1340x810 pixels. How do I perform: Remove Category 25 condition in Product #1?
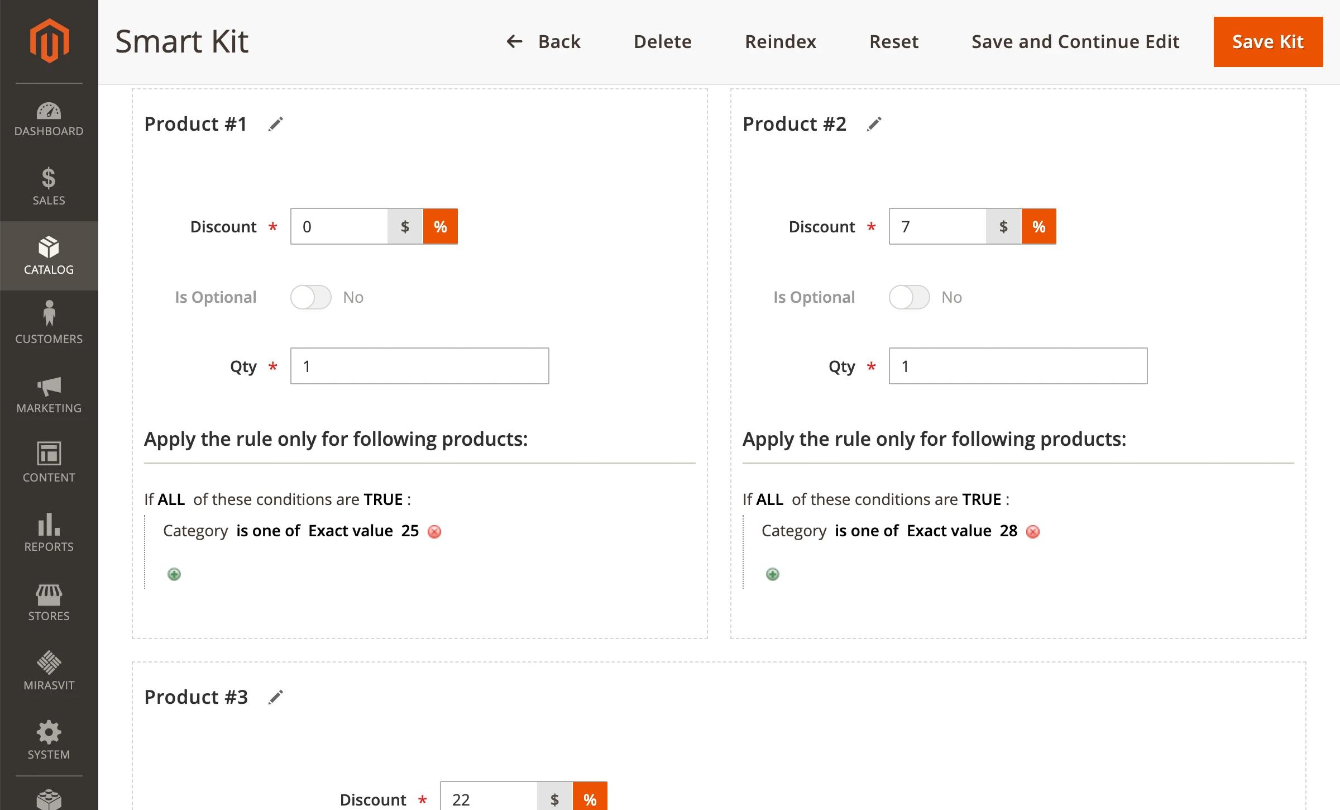(x=434, y=532)
